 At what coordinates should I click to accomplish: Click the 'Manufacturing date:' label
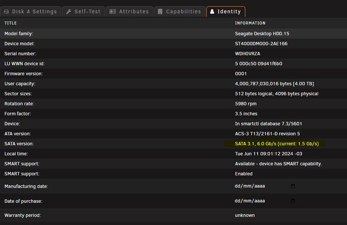click(26, 186)
